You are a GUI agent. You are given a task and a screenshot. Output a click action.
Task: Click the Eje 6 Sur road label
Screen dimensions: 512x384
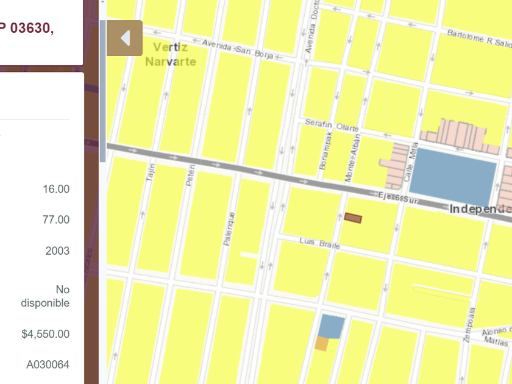click(x=398, y=198)
